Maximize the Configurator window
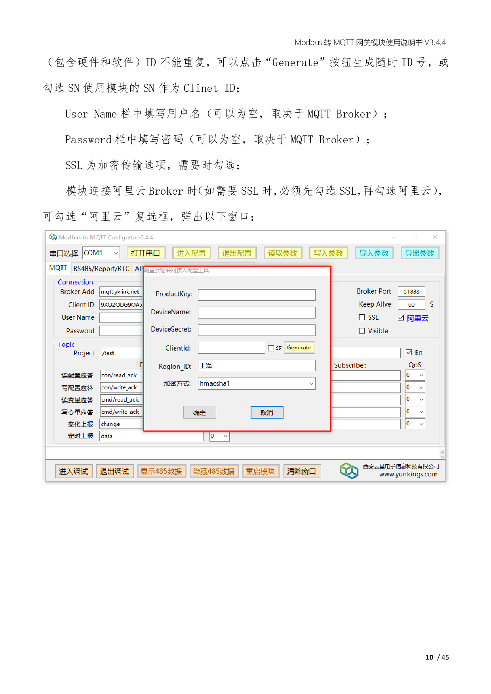This screenshot has height=694, width=491. [x=414, y=237]
